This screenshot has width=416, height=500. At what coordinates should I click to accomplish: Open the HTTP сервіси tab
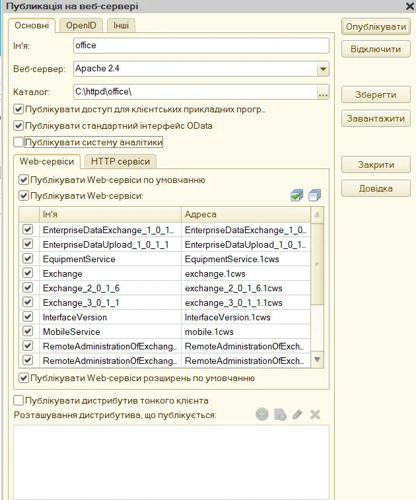coord(120,161)
